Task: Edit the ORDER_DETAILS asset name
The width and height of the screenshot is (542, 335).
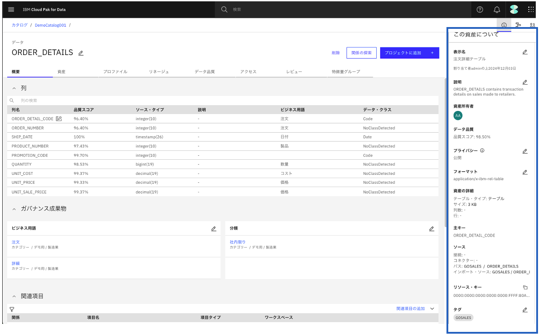Action: (81, 53)
